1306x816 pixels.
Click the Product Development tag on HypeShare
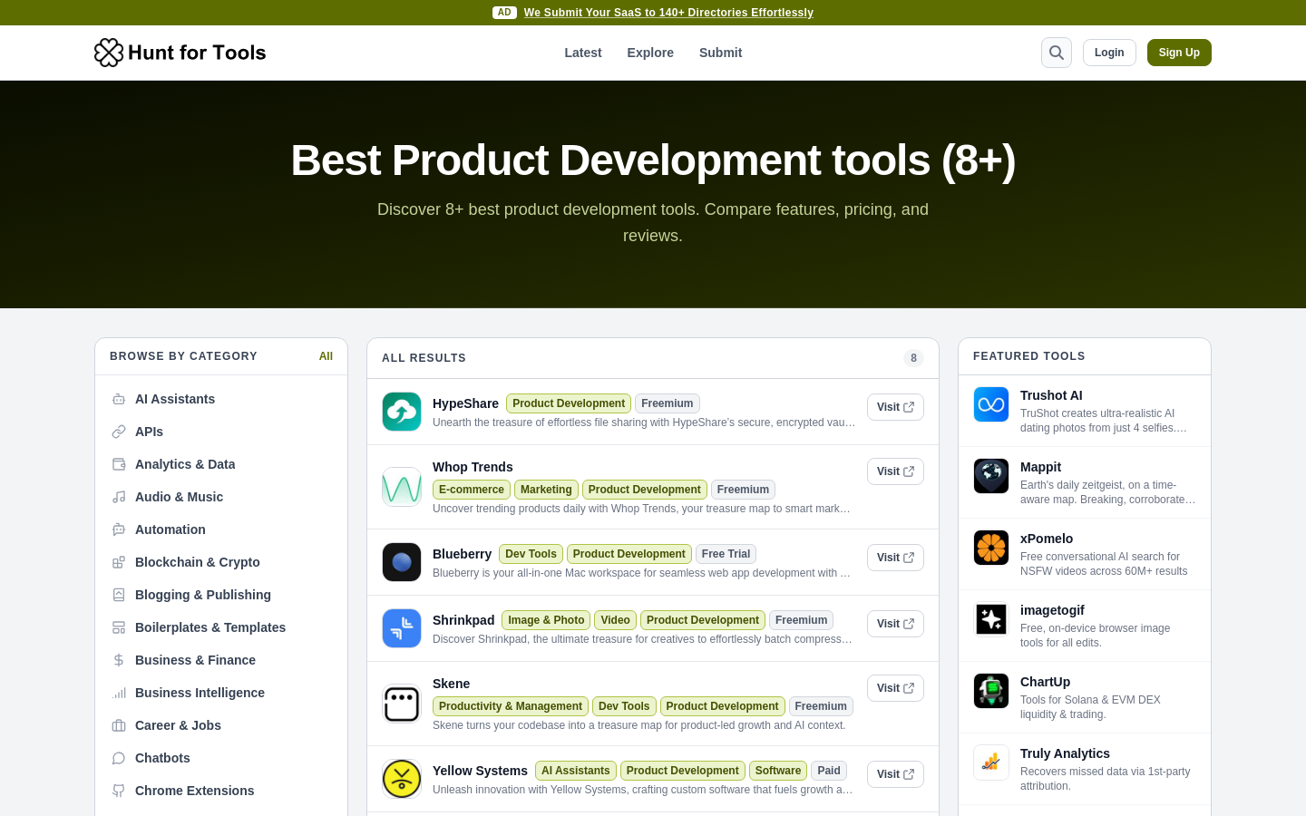(x=569, y=403)
